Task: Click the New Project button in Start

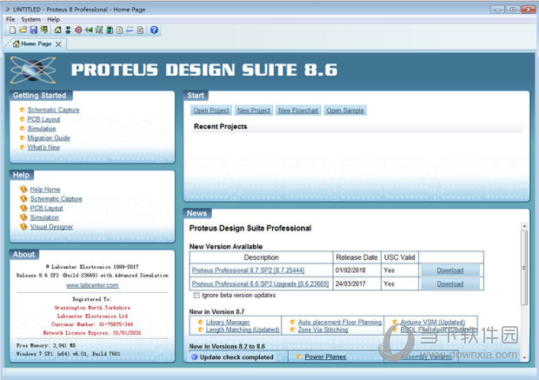Action: 254,110
